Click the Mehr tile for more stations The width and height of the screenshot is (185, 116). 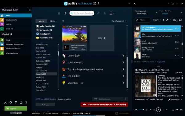coord(102,38)
